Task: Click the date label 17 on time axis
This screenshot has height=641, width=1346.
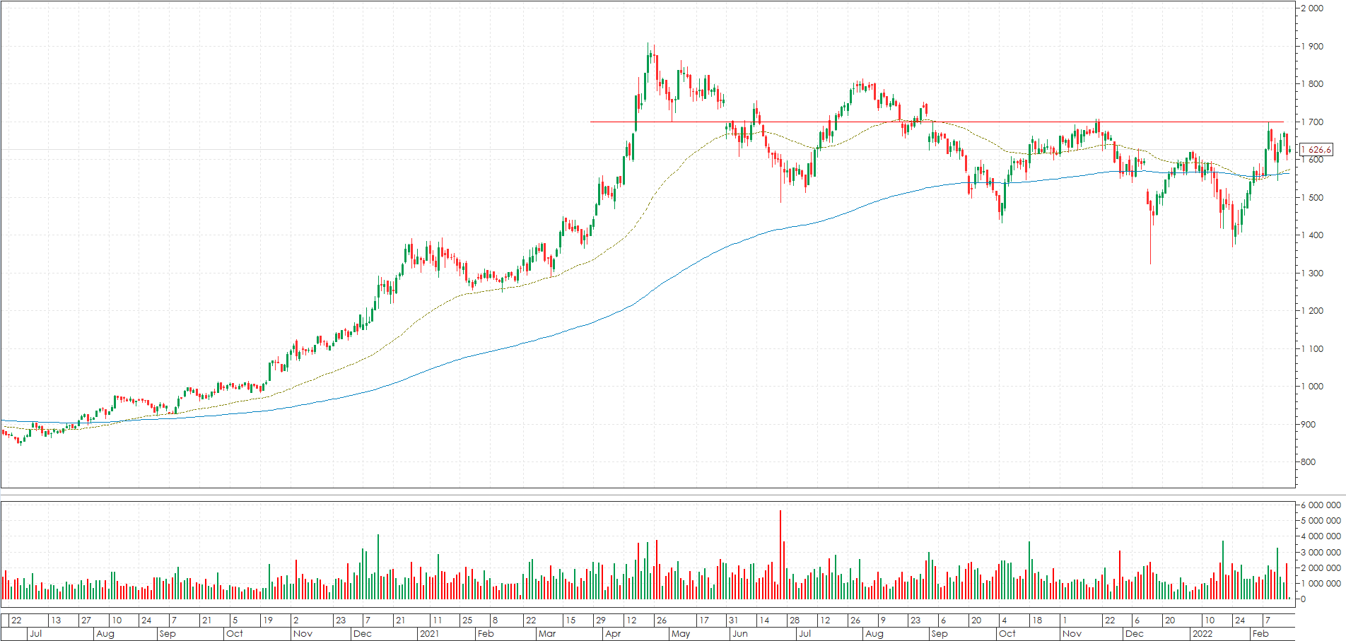Action: [704, 621]
